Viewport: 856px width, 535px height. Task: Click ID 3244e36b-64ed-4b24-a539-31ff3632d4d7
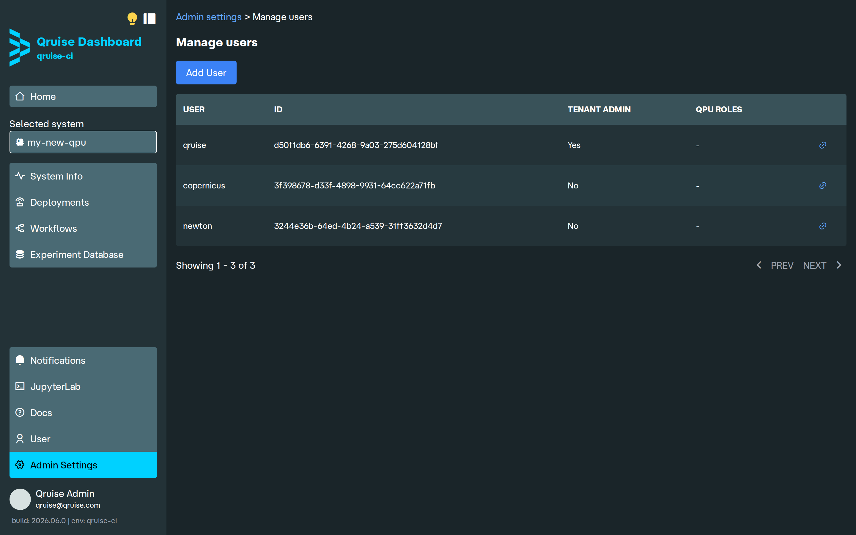point(358,226)
